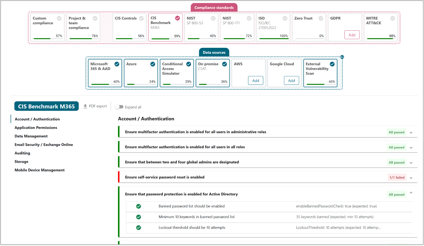The height and width of the screenshot is (246, 424).
Task: Expand self-service password reset row
Action: (411, 178)
